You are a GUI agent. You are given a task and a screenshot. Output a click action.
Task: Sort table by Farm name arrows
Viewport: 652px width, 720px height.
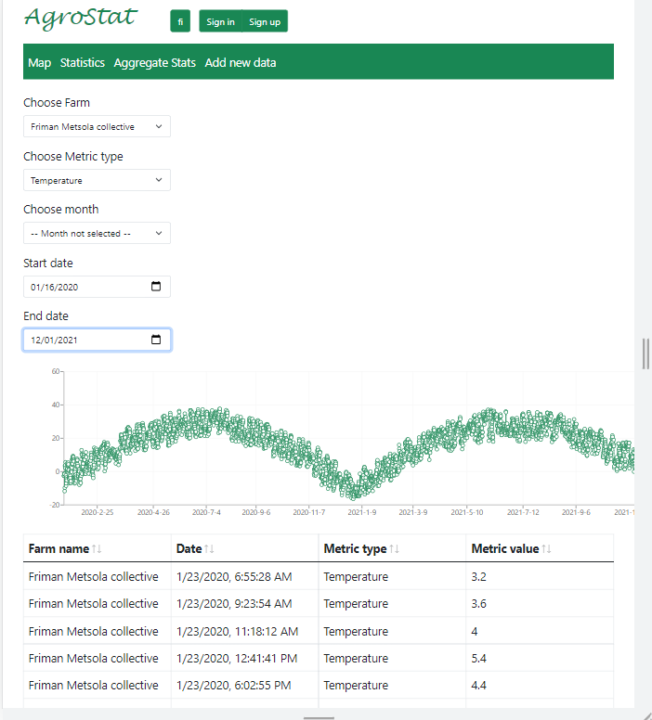97,548
